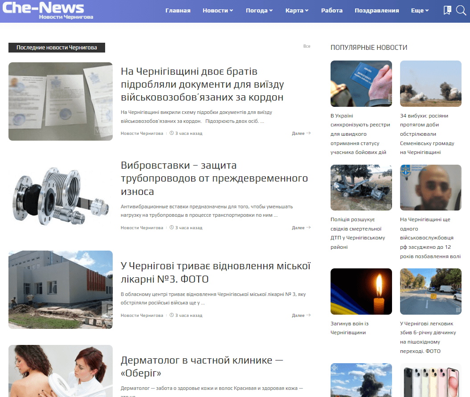Screen dimensions: 470x397
Task: Open article about brothers forging documents
Action: click(x=202, y=84)
